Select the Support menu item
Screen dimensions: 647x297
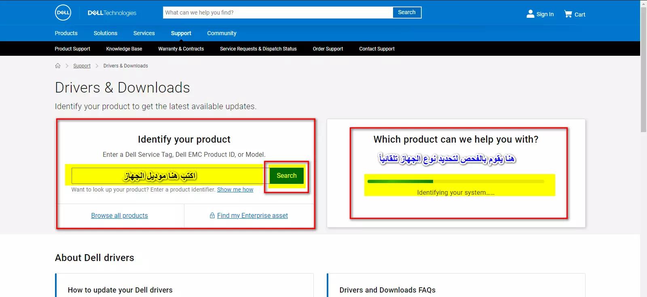pos(181,33)
